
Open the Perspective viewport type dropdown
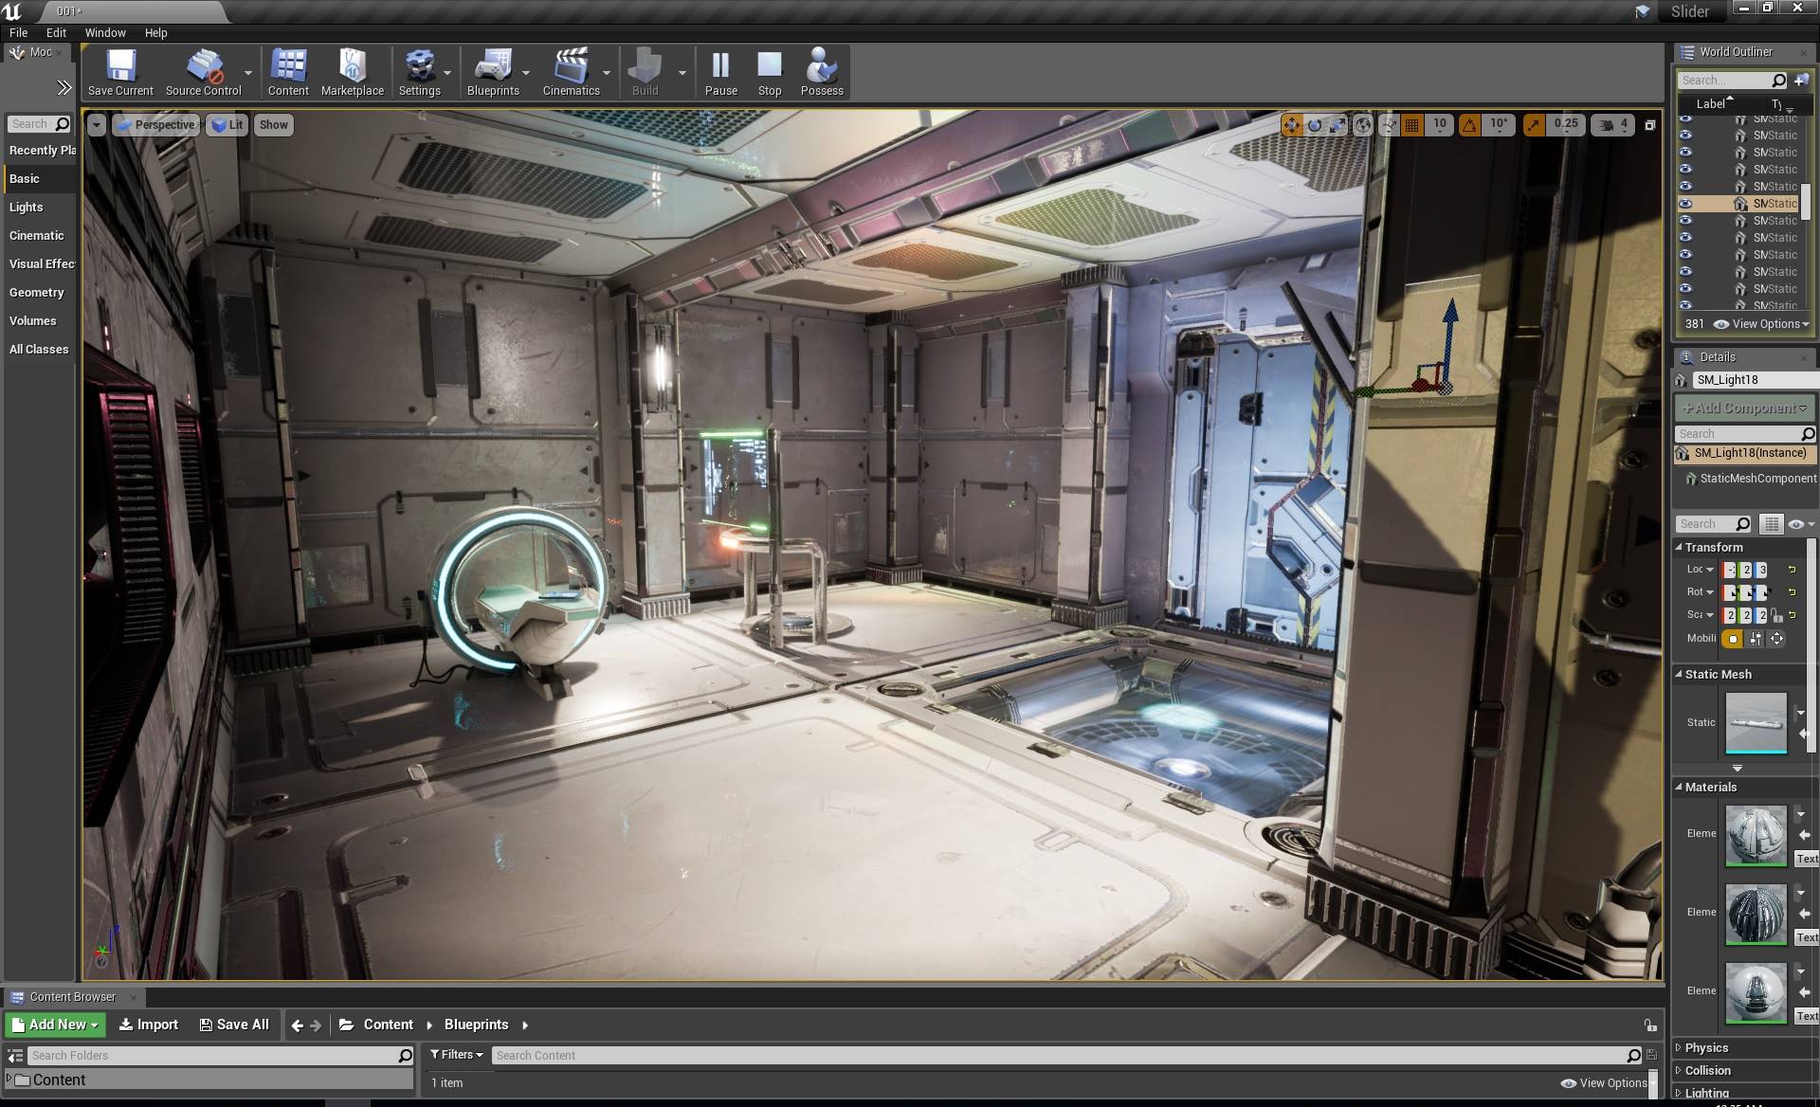click(x=156, y=124)
